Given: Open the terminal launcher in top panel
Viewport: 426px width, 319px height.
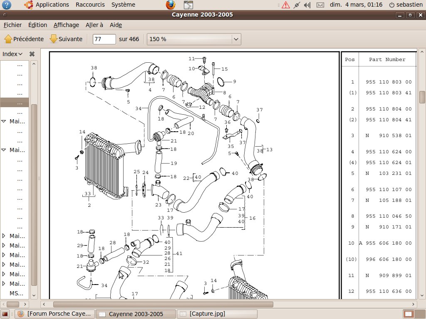Looking at the screenshot, I should pyautogui.click(x=188, y=5).
